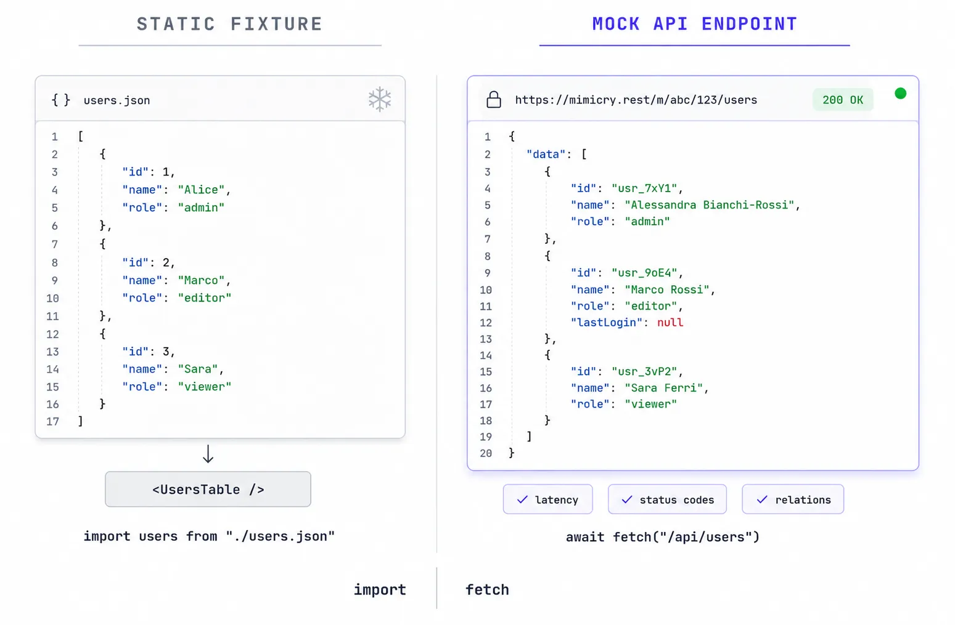
Task: Click the "usr_7xY1" id value
Action: click(644, 188)
